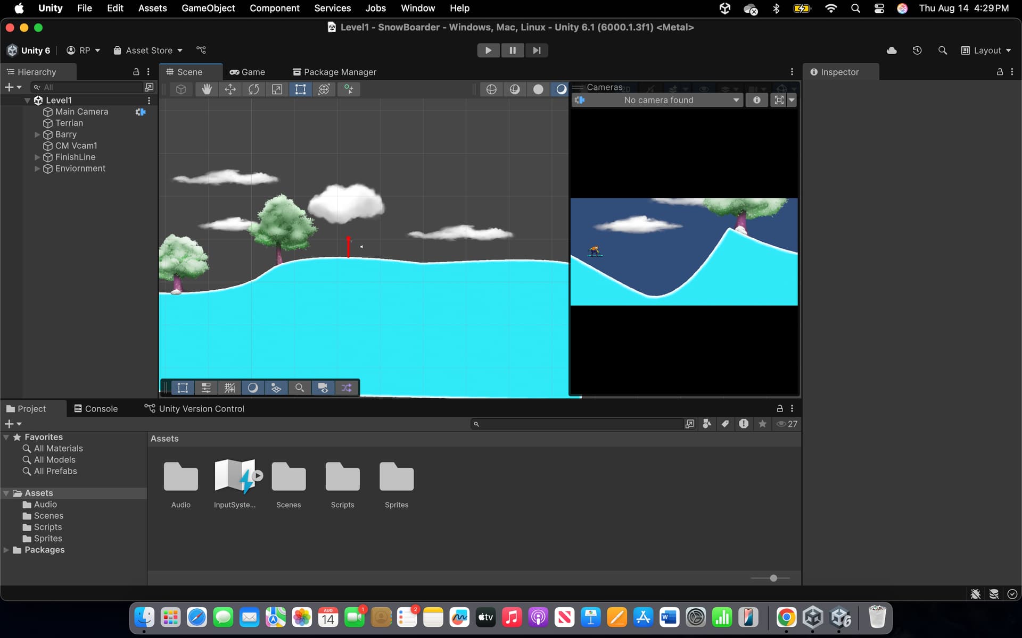Open the Undo History icon
Viewport: 1022px width, 638px height.
click(917, 50)
